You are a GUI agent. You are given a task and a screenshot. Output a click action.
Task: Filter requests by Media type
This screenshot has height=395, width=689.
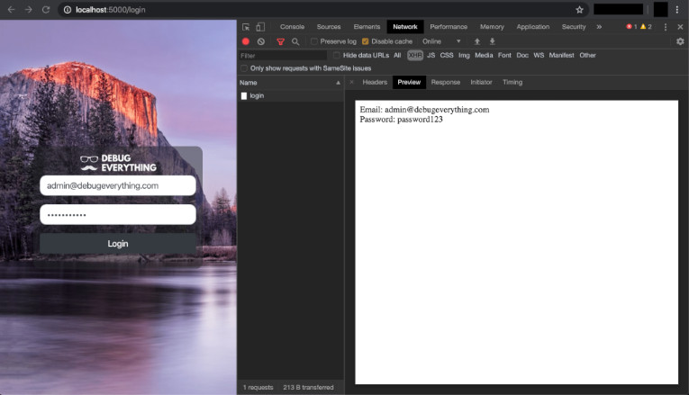click(484, 55)
